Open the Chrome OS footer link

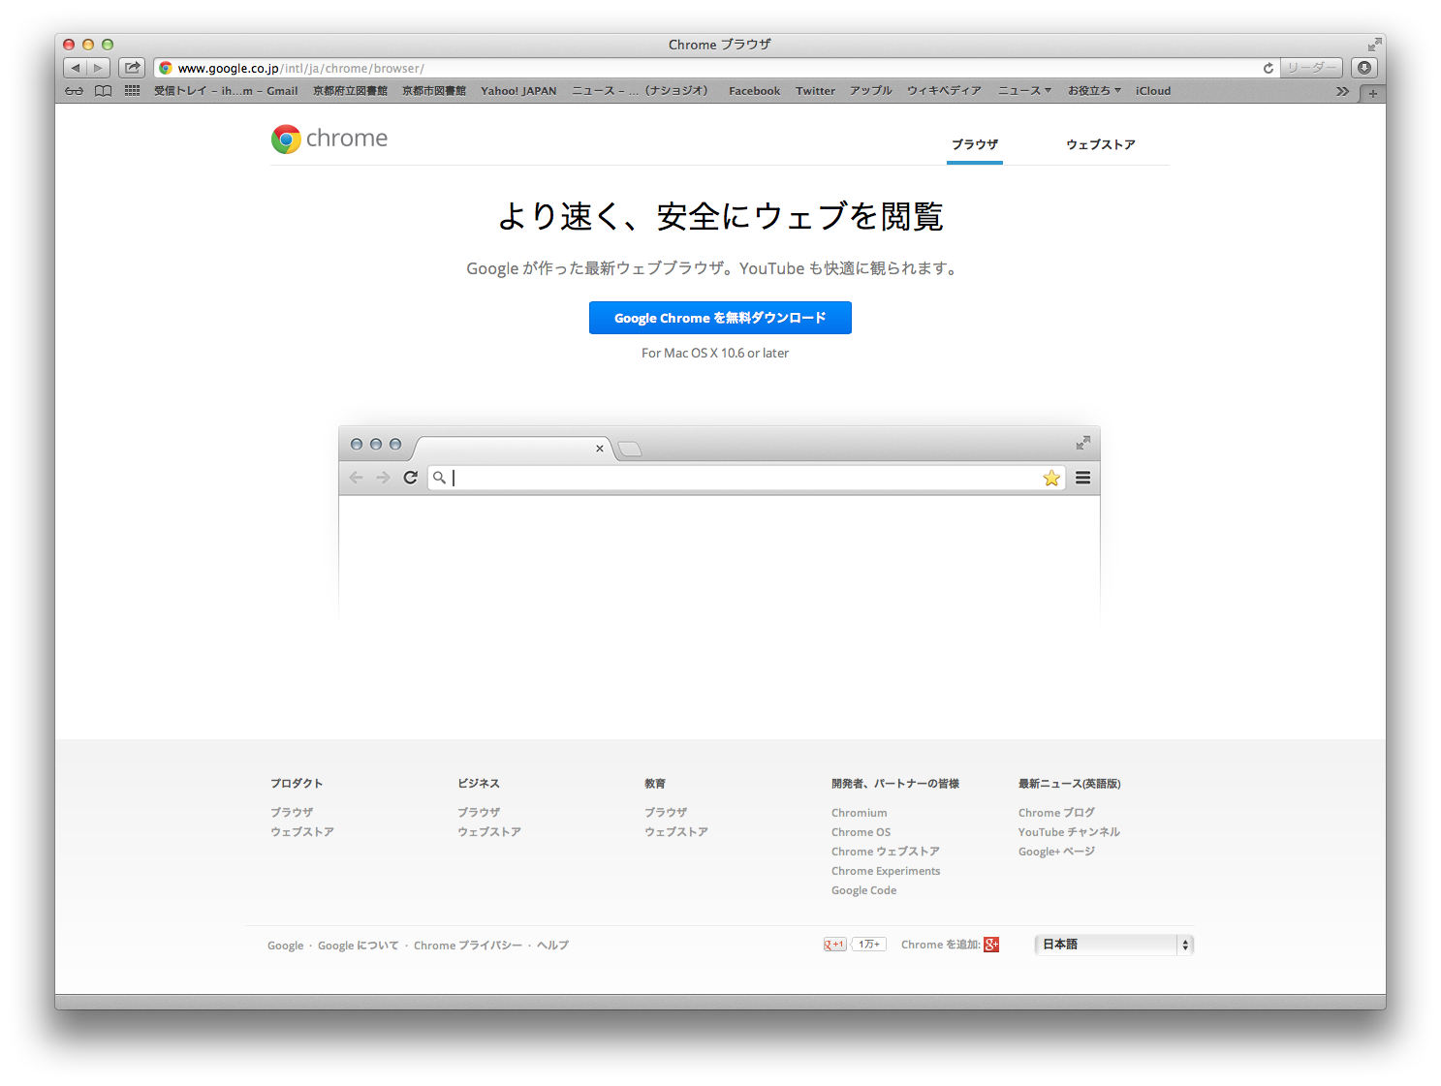click(x=861, y=832)
